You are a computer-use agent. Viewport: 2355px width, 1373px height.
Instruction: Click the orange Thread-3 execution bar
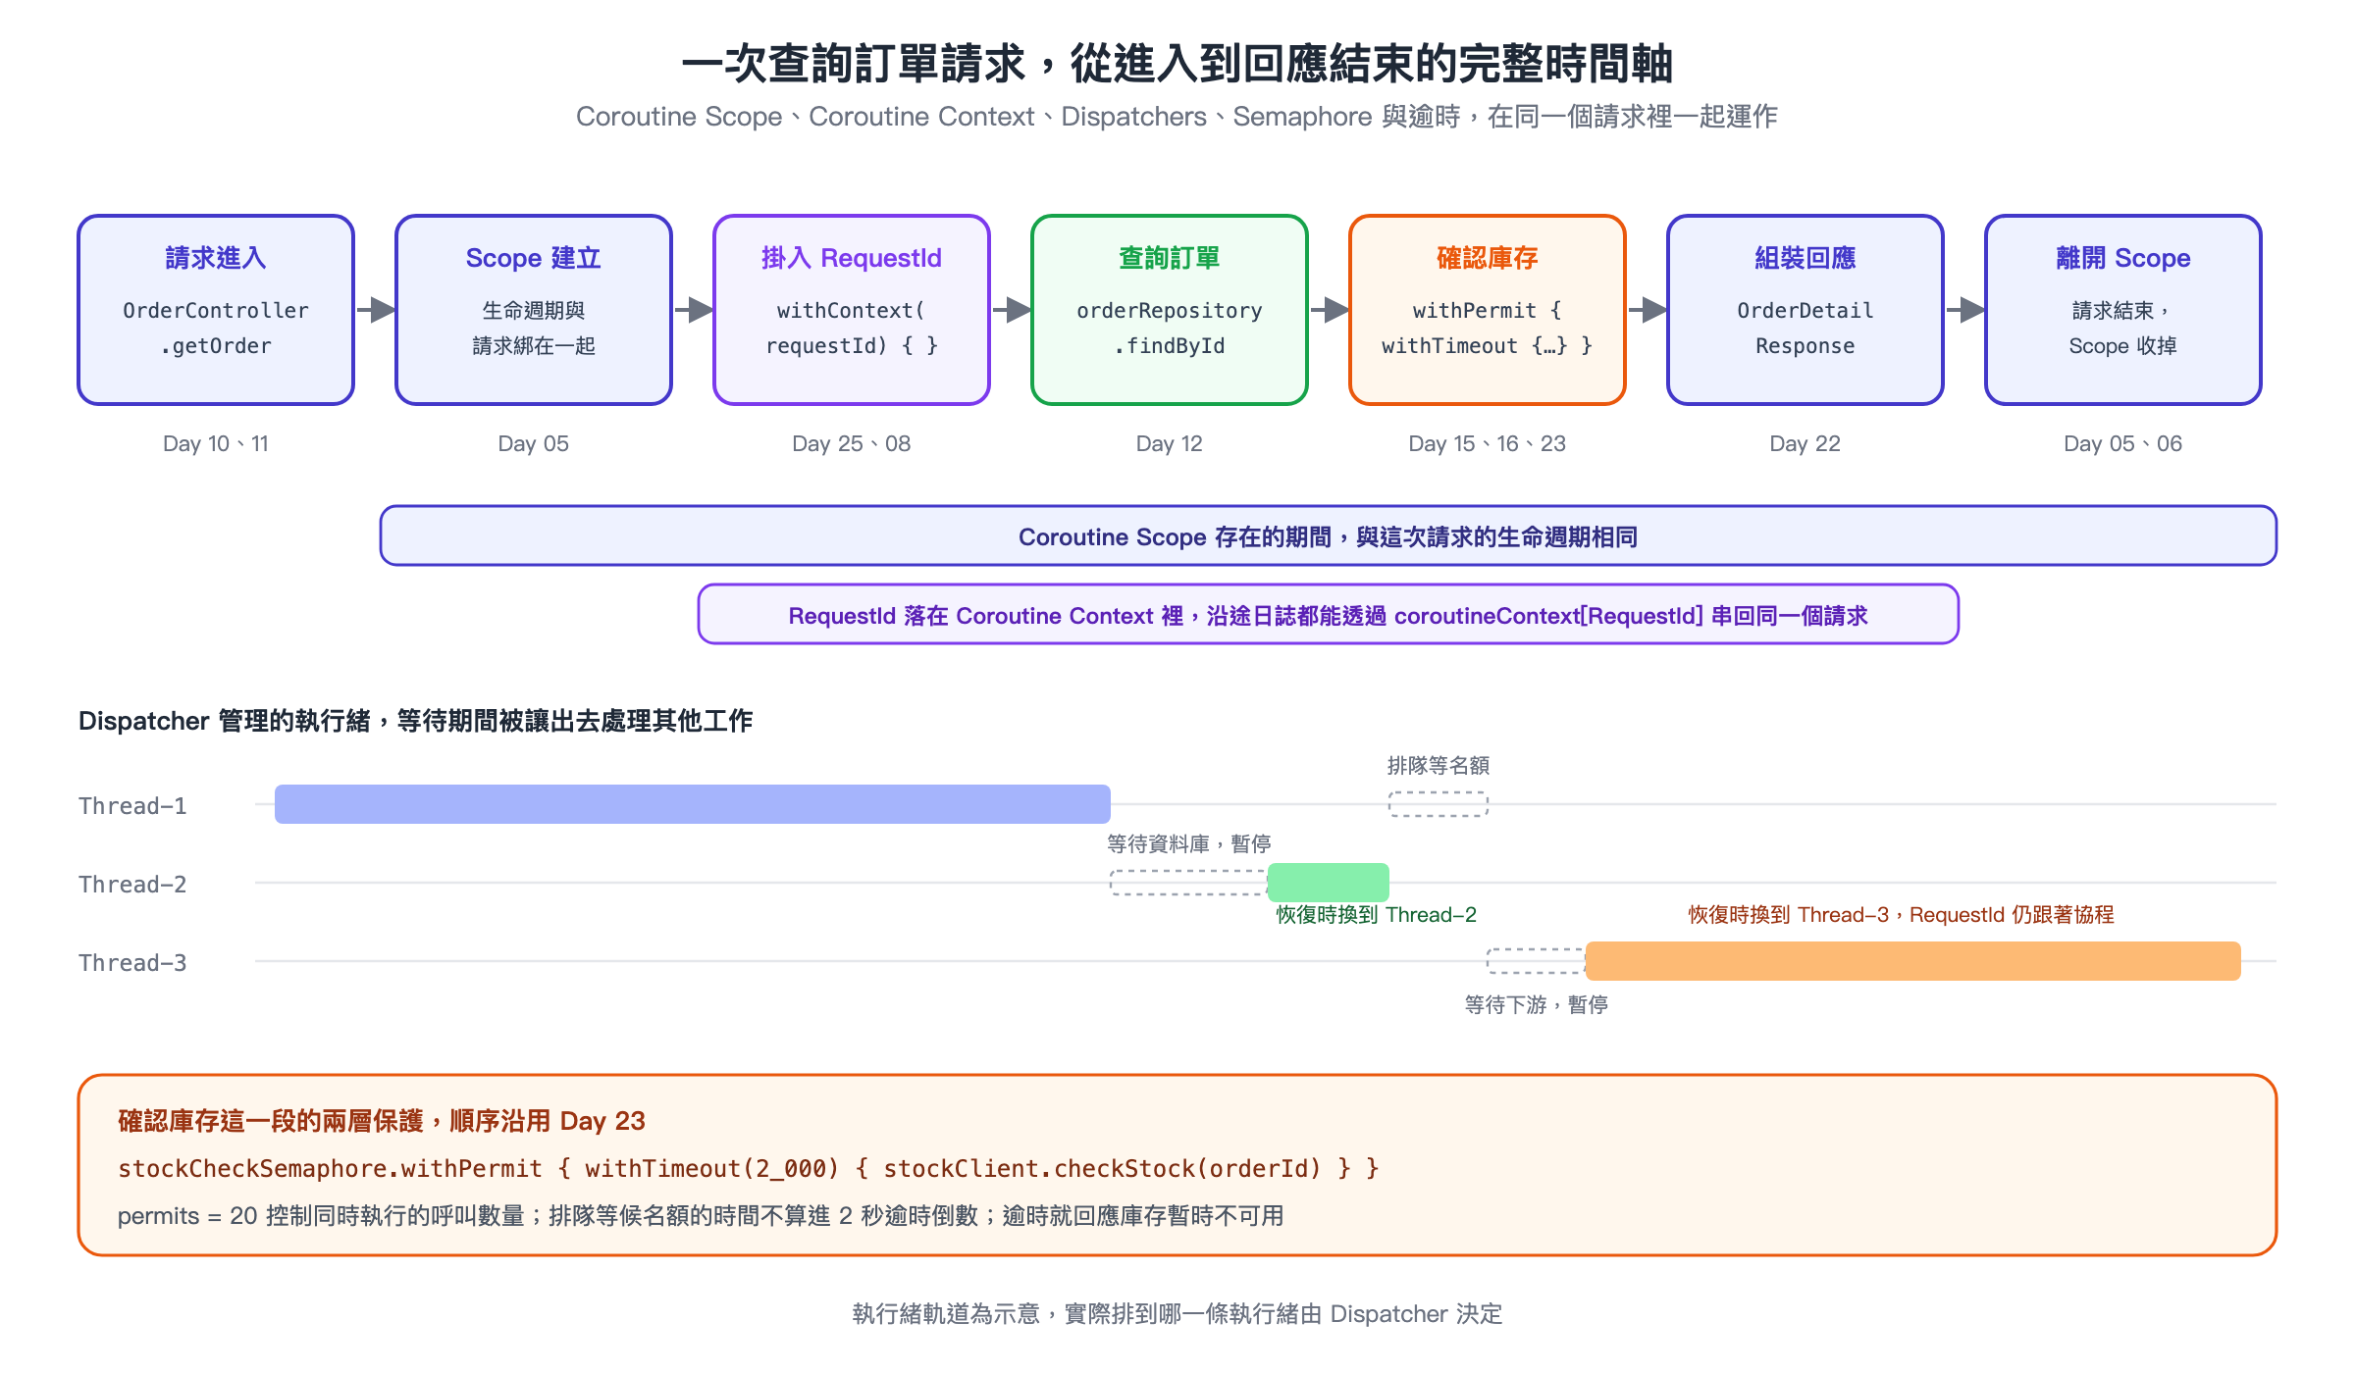[1913, 961]
